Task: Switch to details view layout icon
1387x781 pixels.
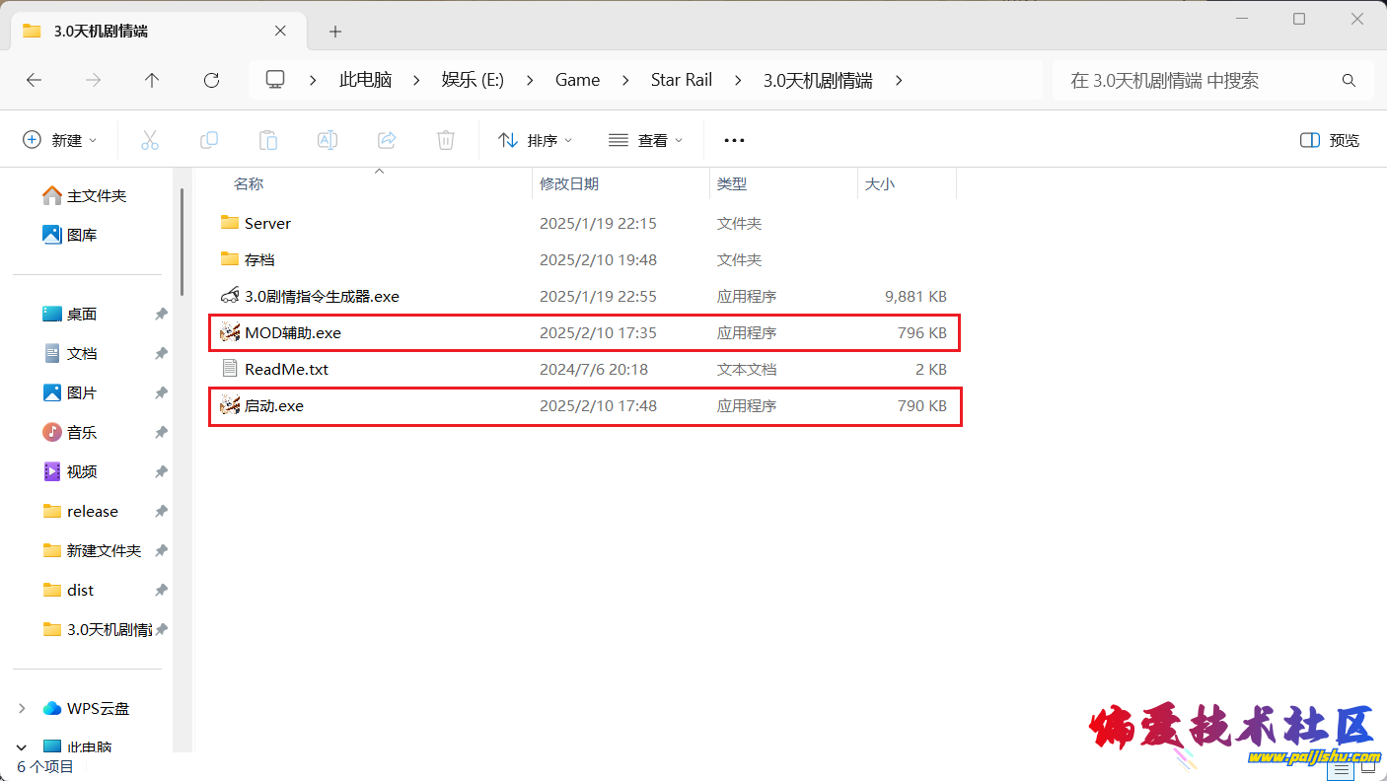Action: (x=1340, y=770)
